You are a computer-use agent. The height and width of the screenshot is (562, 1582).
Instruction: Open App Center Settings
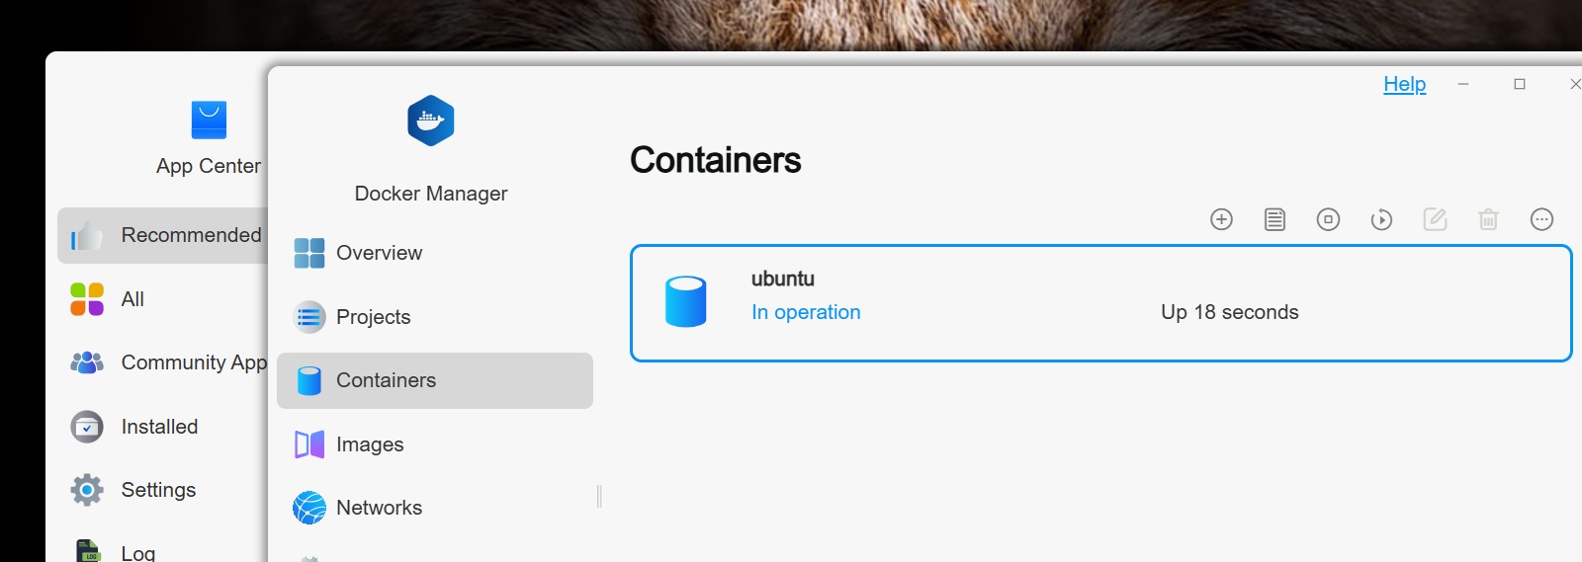point(158,490)
